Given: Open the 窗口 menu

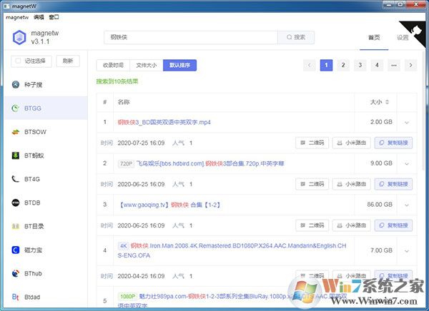Looking at the screenshot, I should pos(54,17).
